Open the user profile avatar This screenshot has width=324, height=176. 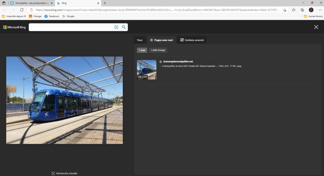pyautogui.click(x=311, y=10)
